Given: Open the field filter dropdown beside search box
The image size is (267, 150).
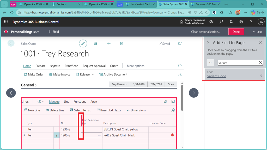Looking at the screenshot, I should (210, 63).
